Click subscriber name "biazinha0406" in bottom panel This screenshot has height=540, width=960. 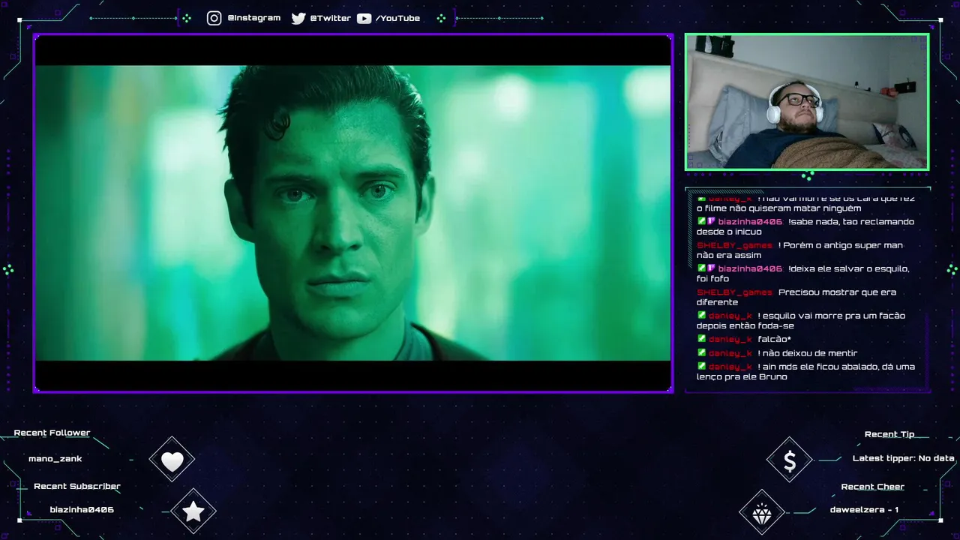82,509
